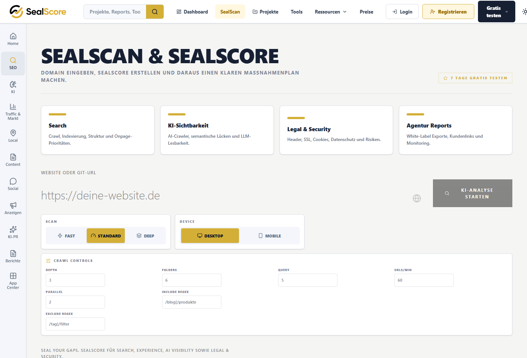Focus the Depth input field

tap(75, 280)
